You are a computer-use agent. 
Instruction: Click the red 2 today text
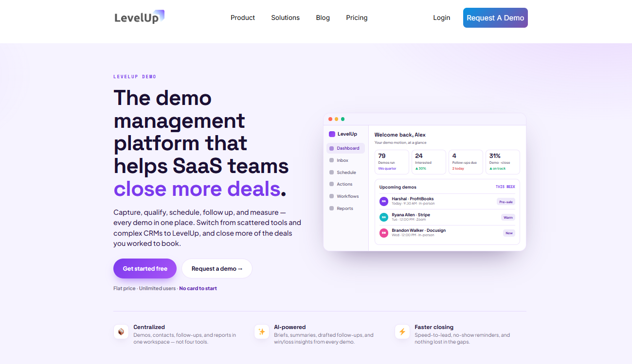pos(458,169)
